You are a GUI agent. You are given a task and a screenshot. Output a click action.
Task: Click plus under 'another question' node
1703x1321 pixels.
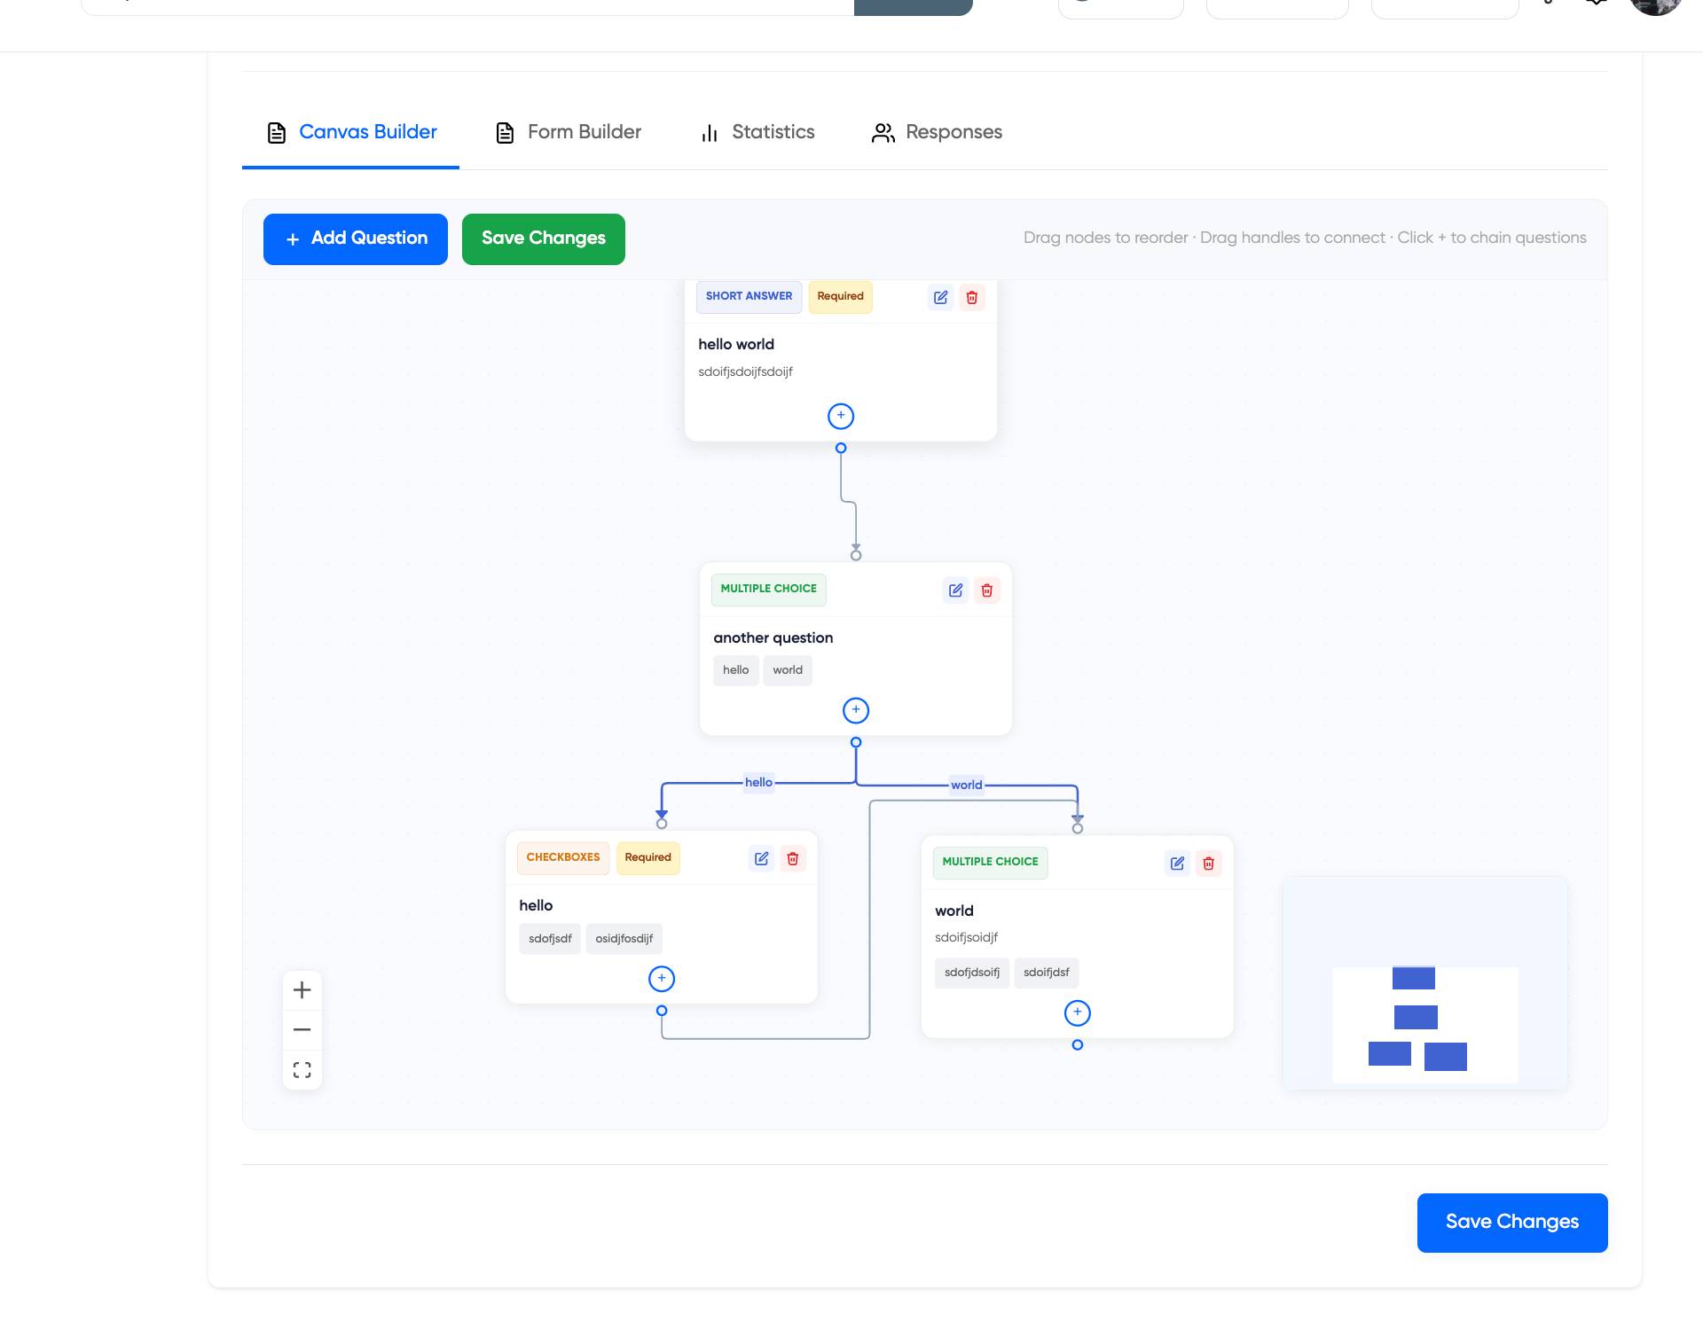coord(856,710)
